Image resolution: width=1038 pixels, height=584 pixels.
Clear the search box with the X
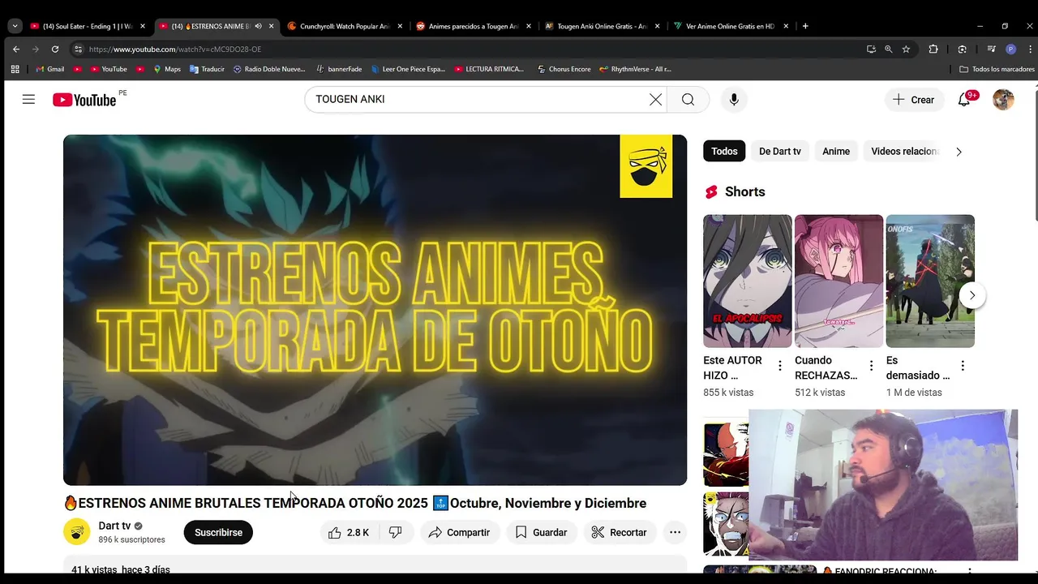655,100
